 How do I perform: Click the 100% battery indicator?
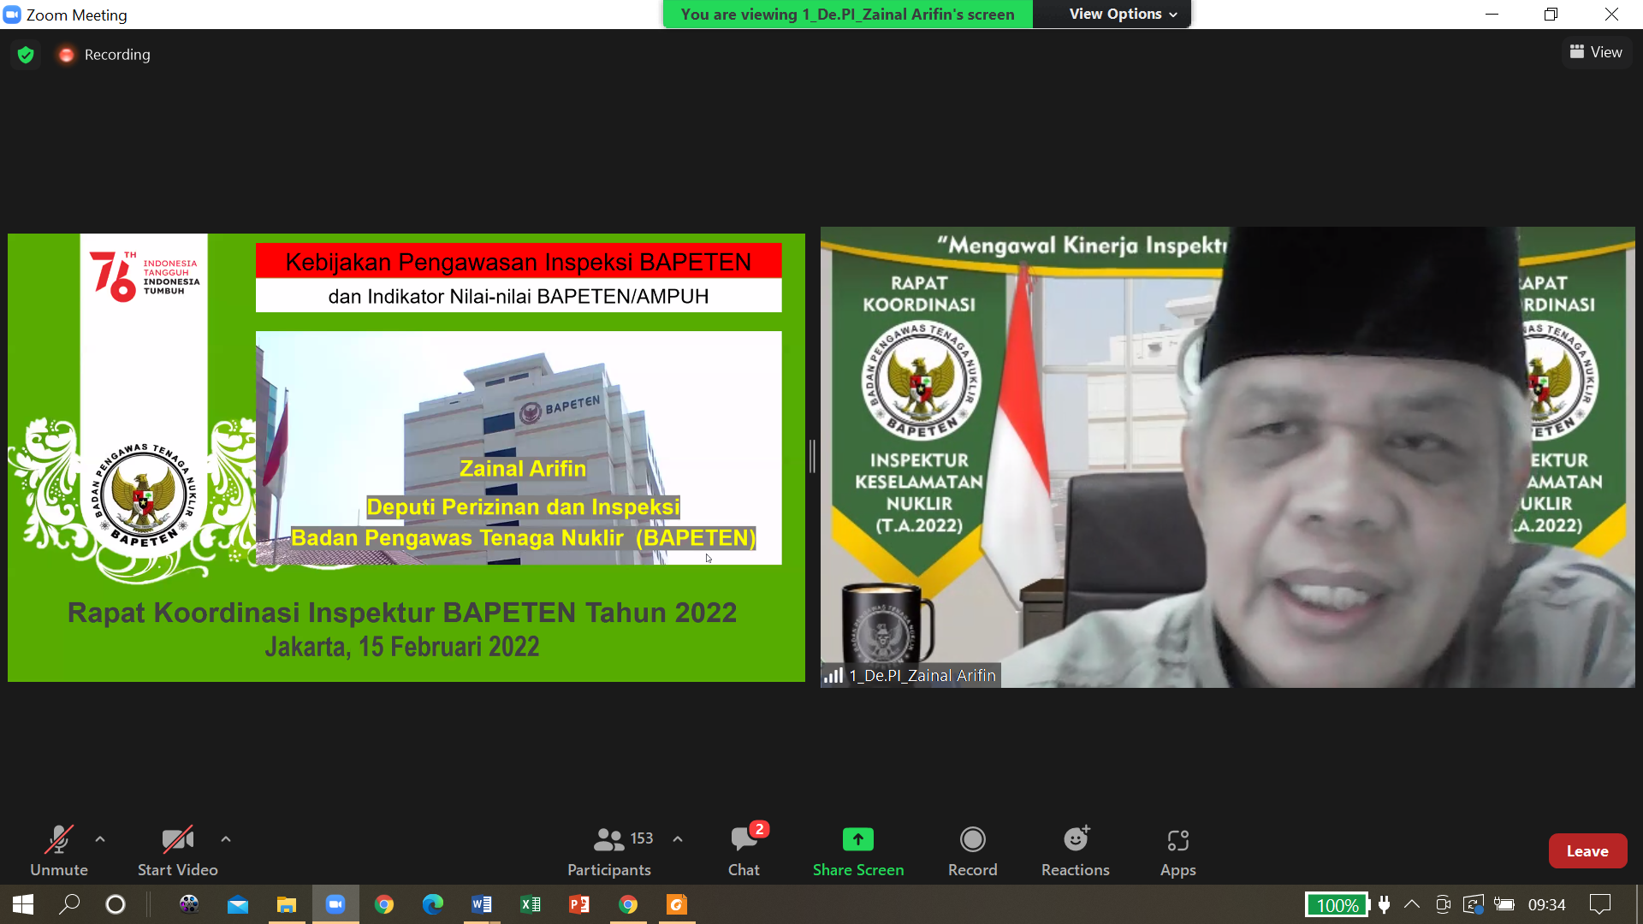(1338, 904)
